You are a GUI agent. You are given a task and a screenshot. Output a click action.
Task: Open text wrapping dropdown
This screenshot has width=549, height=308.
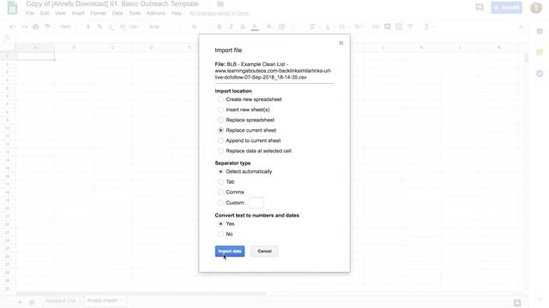click(344, 27)
